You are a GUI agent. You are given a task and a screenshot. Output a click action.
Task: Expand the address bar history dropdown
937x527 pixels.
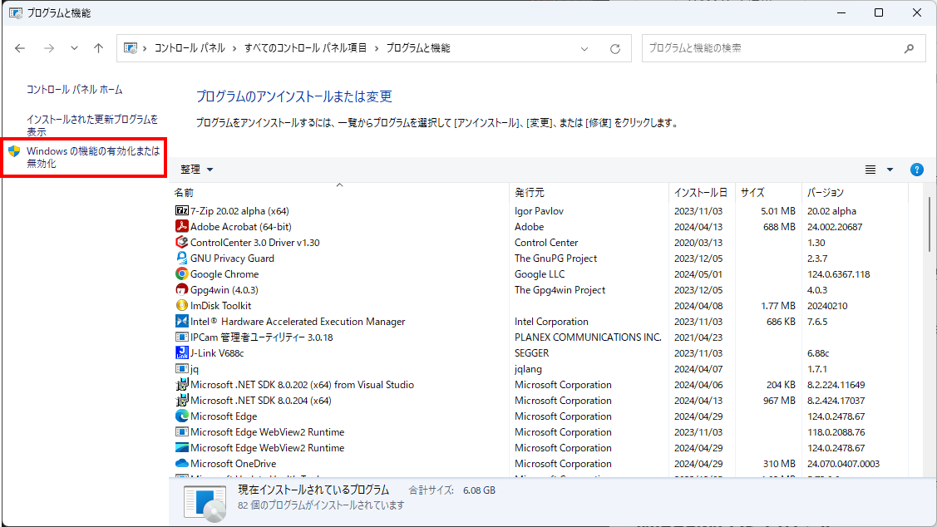point(584,48)
